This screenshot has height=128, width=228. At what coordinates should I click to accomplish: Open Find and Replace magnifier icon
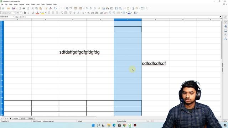[x=67, y=8]
